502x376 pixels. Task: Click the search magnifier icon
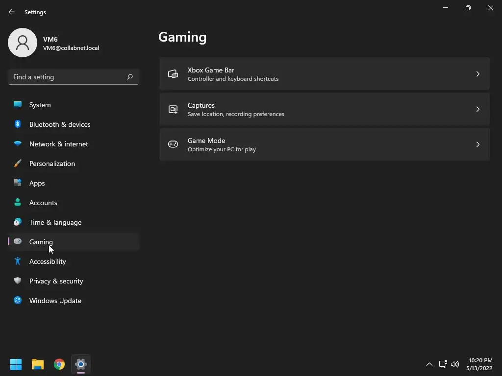[x=129, y=77]
